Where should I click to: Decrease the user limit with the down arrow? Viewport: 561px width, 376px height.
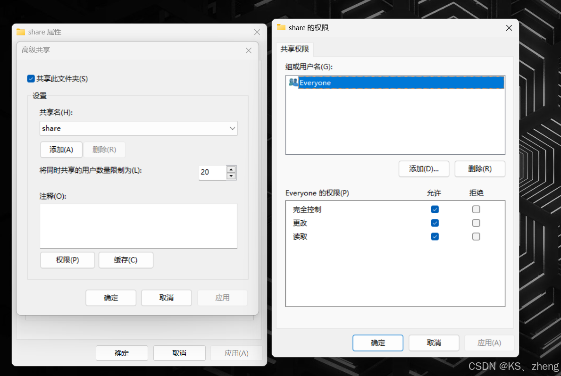click(x=231, y=176)
